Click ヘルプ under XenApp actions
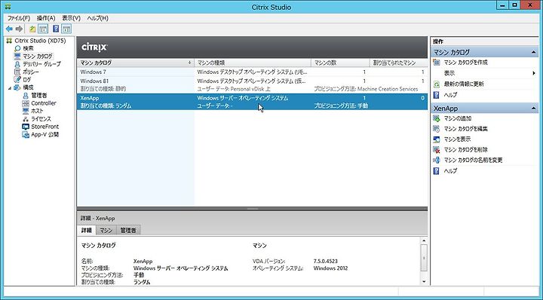 click(x=450, y=170)
